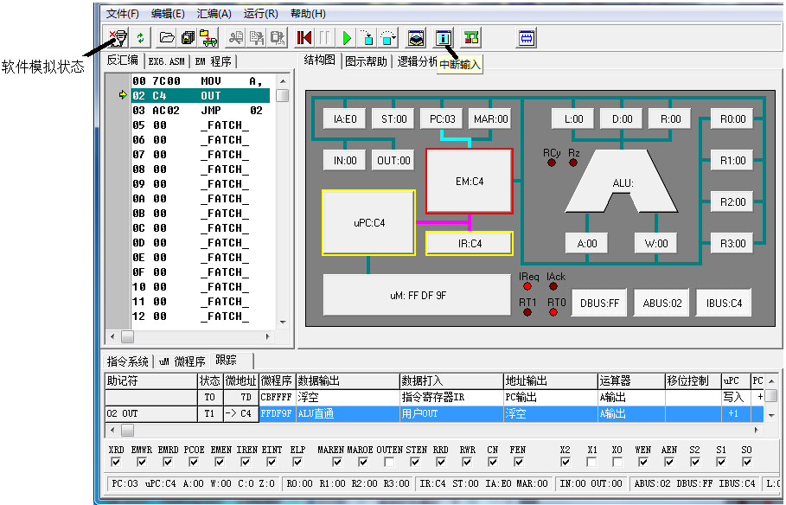This screenshot has height=505, width=786.
Task: Click disassembly list scroll up arrow
Action: pos(283,81)
